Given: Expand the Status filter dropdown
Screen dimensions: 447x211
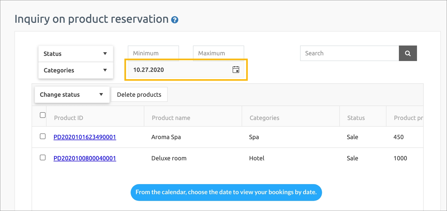Looking at the screenshot, I should point(76,54).
